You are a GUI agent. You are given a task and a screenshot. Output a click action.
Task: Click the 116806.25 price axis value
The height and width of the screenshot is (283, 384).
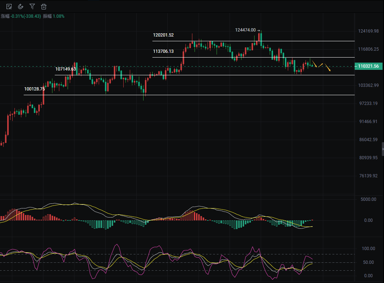tap(368, 49)
